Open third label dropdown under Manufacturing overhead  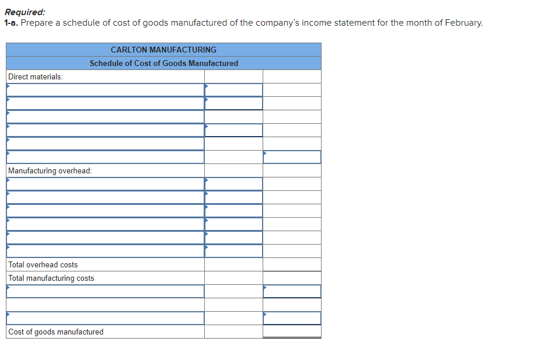pos(105,211)
